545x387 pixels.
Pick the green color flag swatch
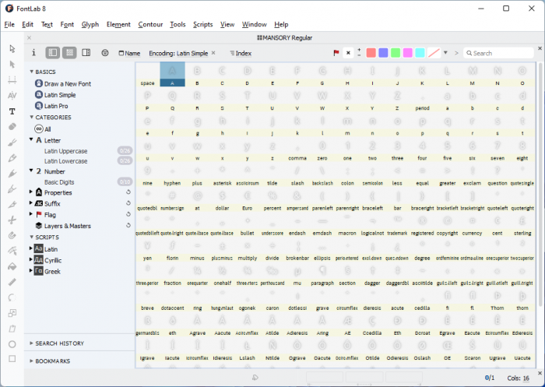(x=396, y=53)
